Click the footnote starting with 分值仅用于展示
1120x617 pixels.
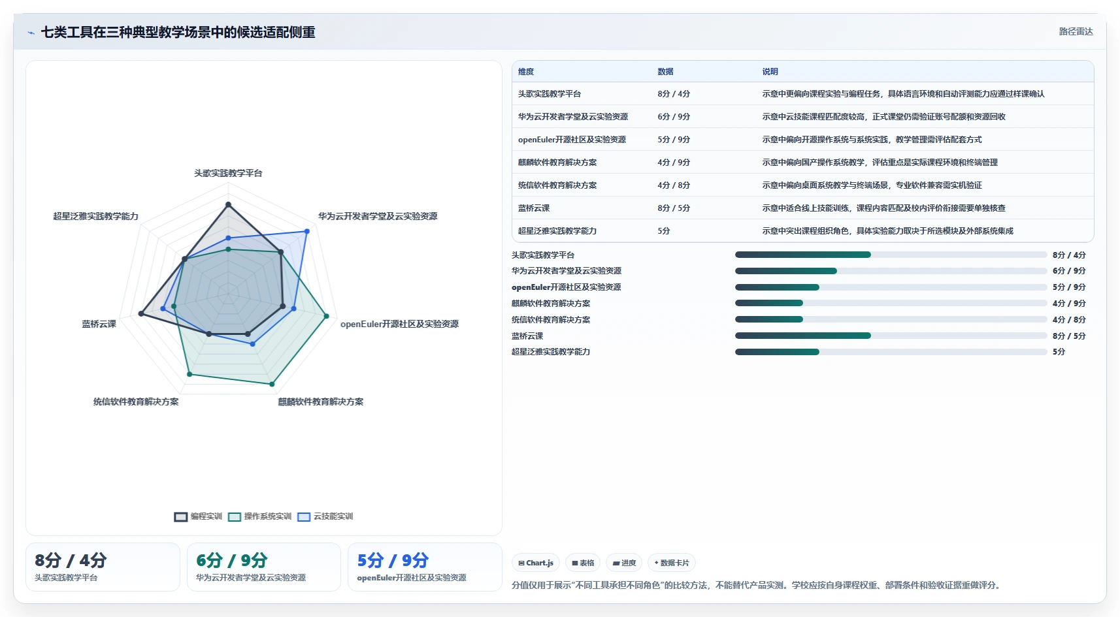(x=757, y=585)
